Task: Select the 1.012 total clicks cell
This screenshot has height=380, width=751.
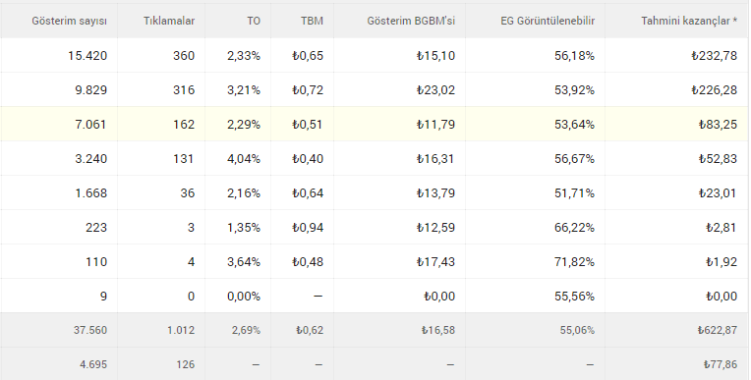Action: pos(181,330)
